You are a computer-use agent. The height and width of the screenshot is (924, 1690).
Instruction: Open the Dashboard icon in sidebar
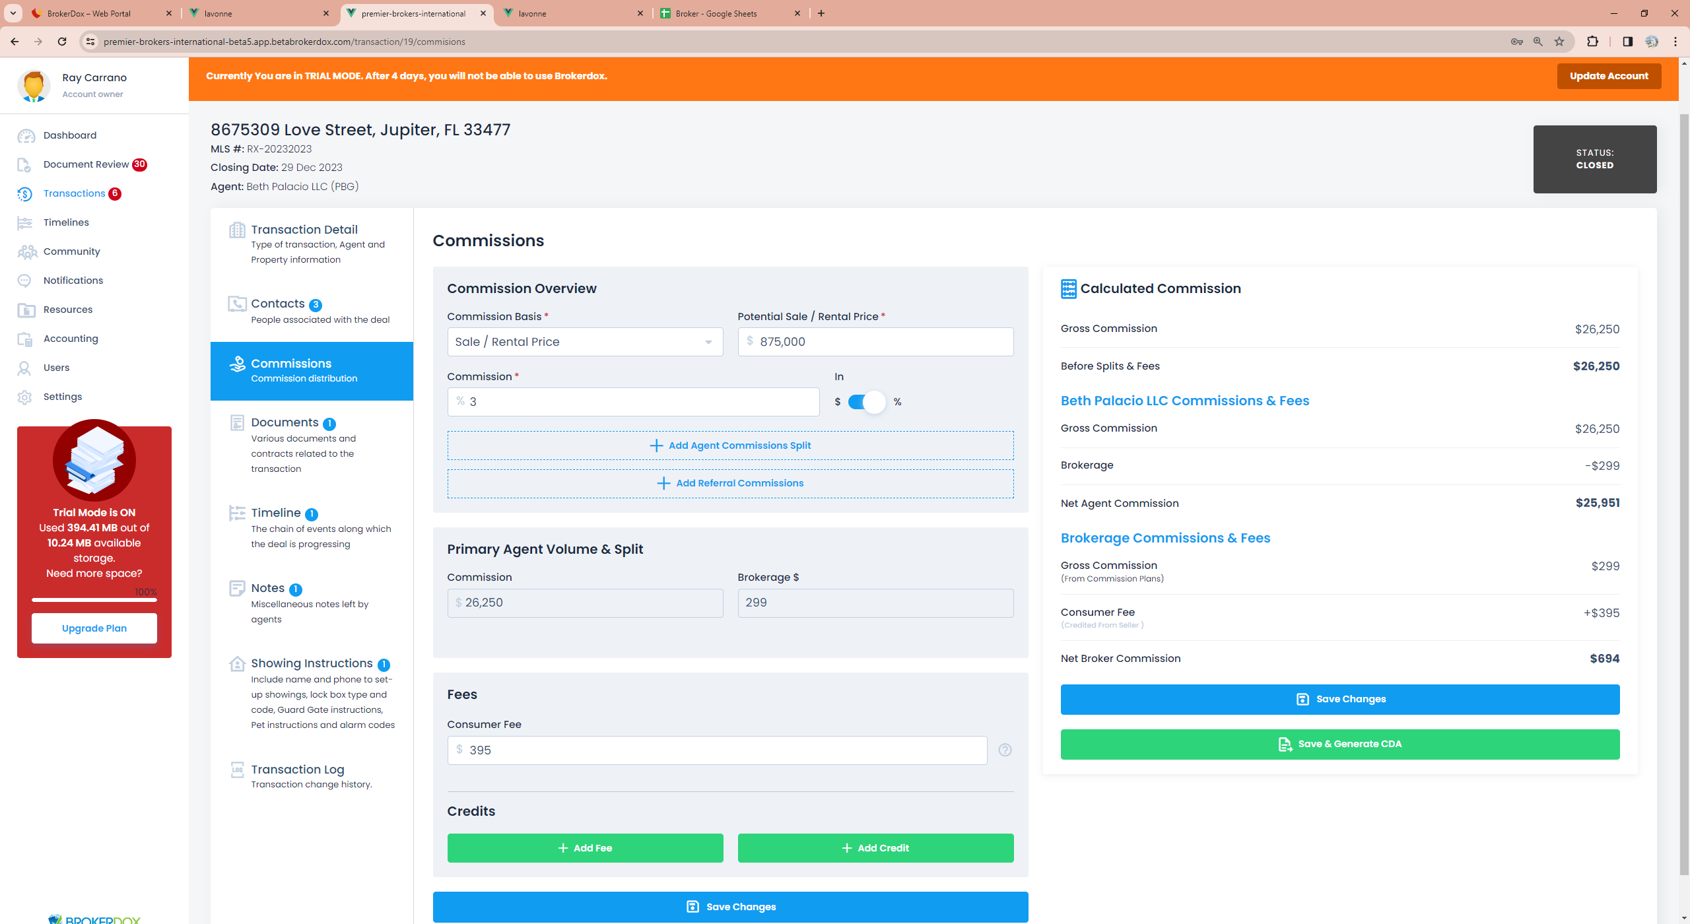pyautogui.click(x=26, y=135)
